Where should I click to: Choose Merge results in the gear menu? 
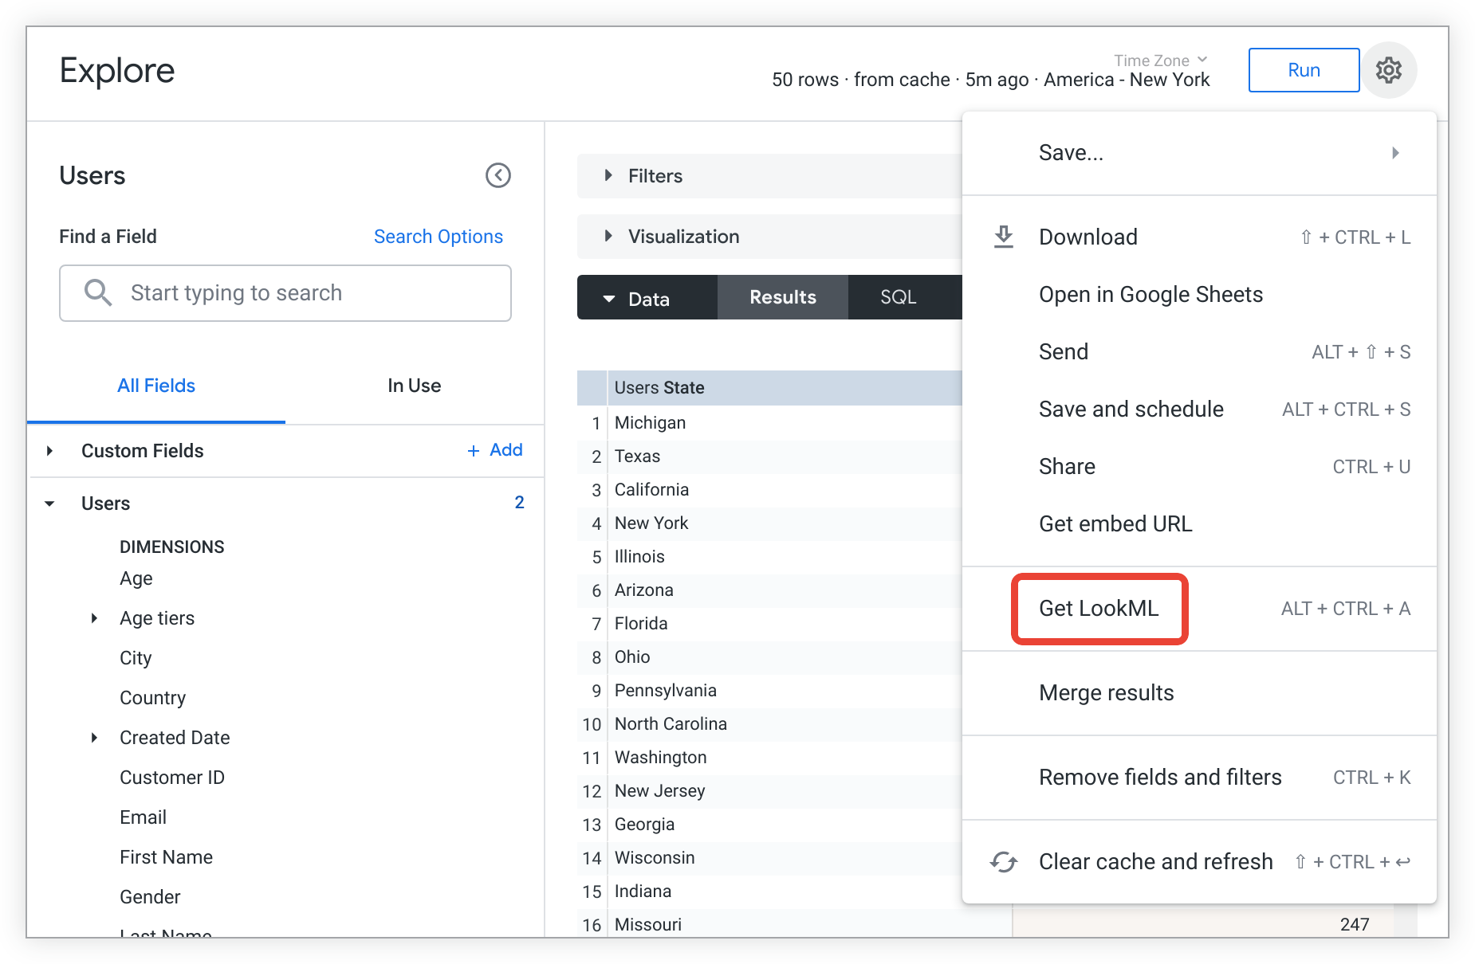pyautogui.click(x=1106, y=693)
